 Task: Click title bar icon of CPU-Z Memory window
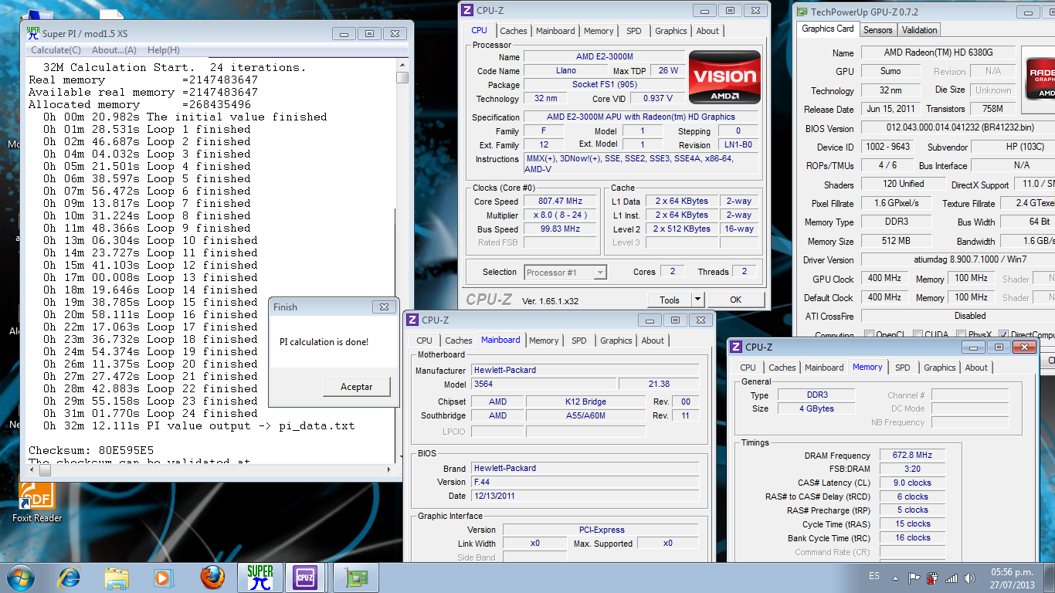pyautogui.click(x=736, y=347)
